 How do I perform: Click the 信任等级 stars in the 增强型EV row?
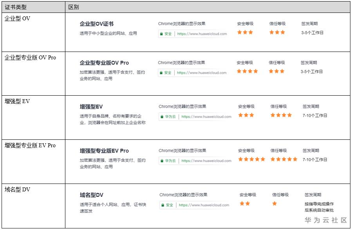(281, 115)
